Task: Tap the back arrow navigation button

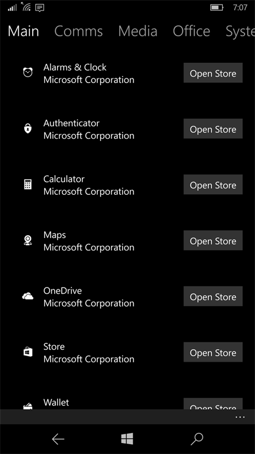Action: click(x=58, y=439)
